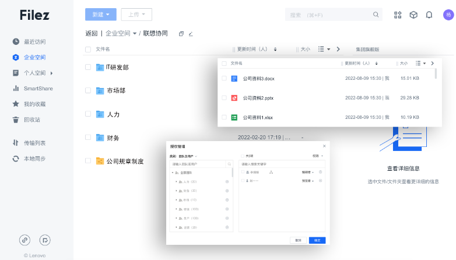Expand the 企业空间 breadcrumb dropdown
This screenshot has height=260, width=456.
click(135, 34)
